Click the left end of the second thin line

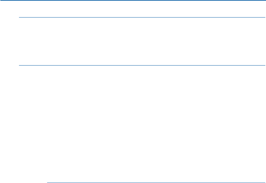click(20, 65)
